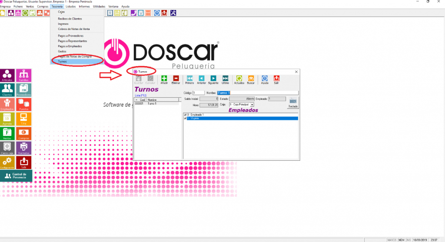This screenshot has height=242, width=445.
Task: Open the Ventas menu in menu bar
Action: [30, 7]
